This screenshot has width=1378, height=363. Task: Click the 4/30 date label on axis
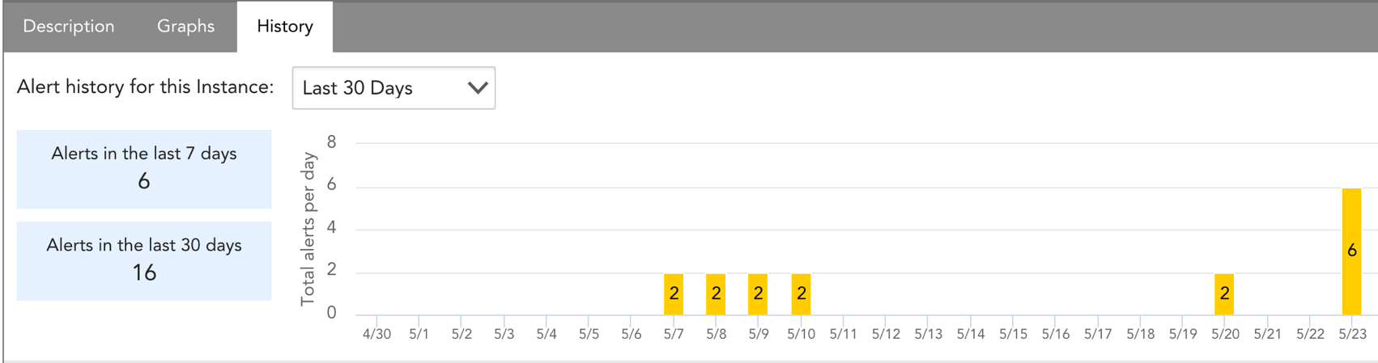(x=376, y=334)
